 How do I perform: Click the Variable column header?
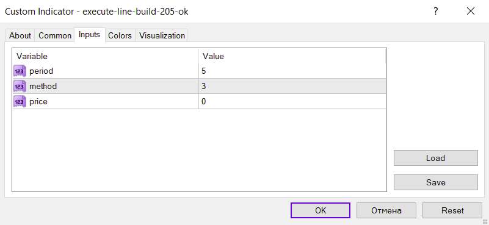(x=106, y=57)
